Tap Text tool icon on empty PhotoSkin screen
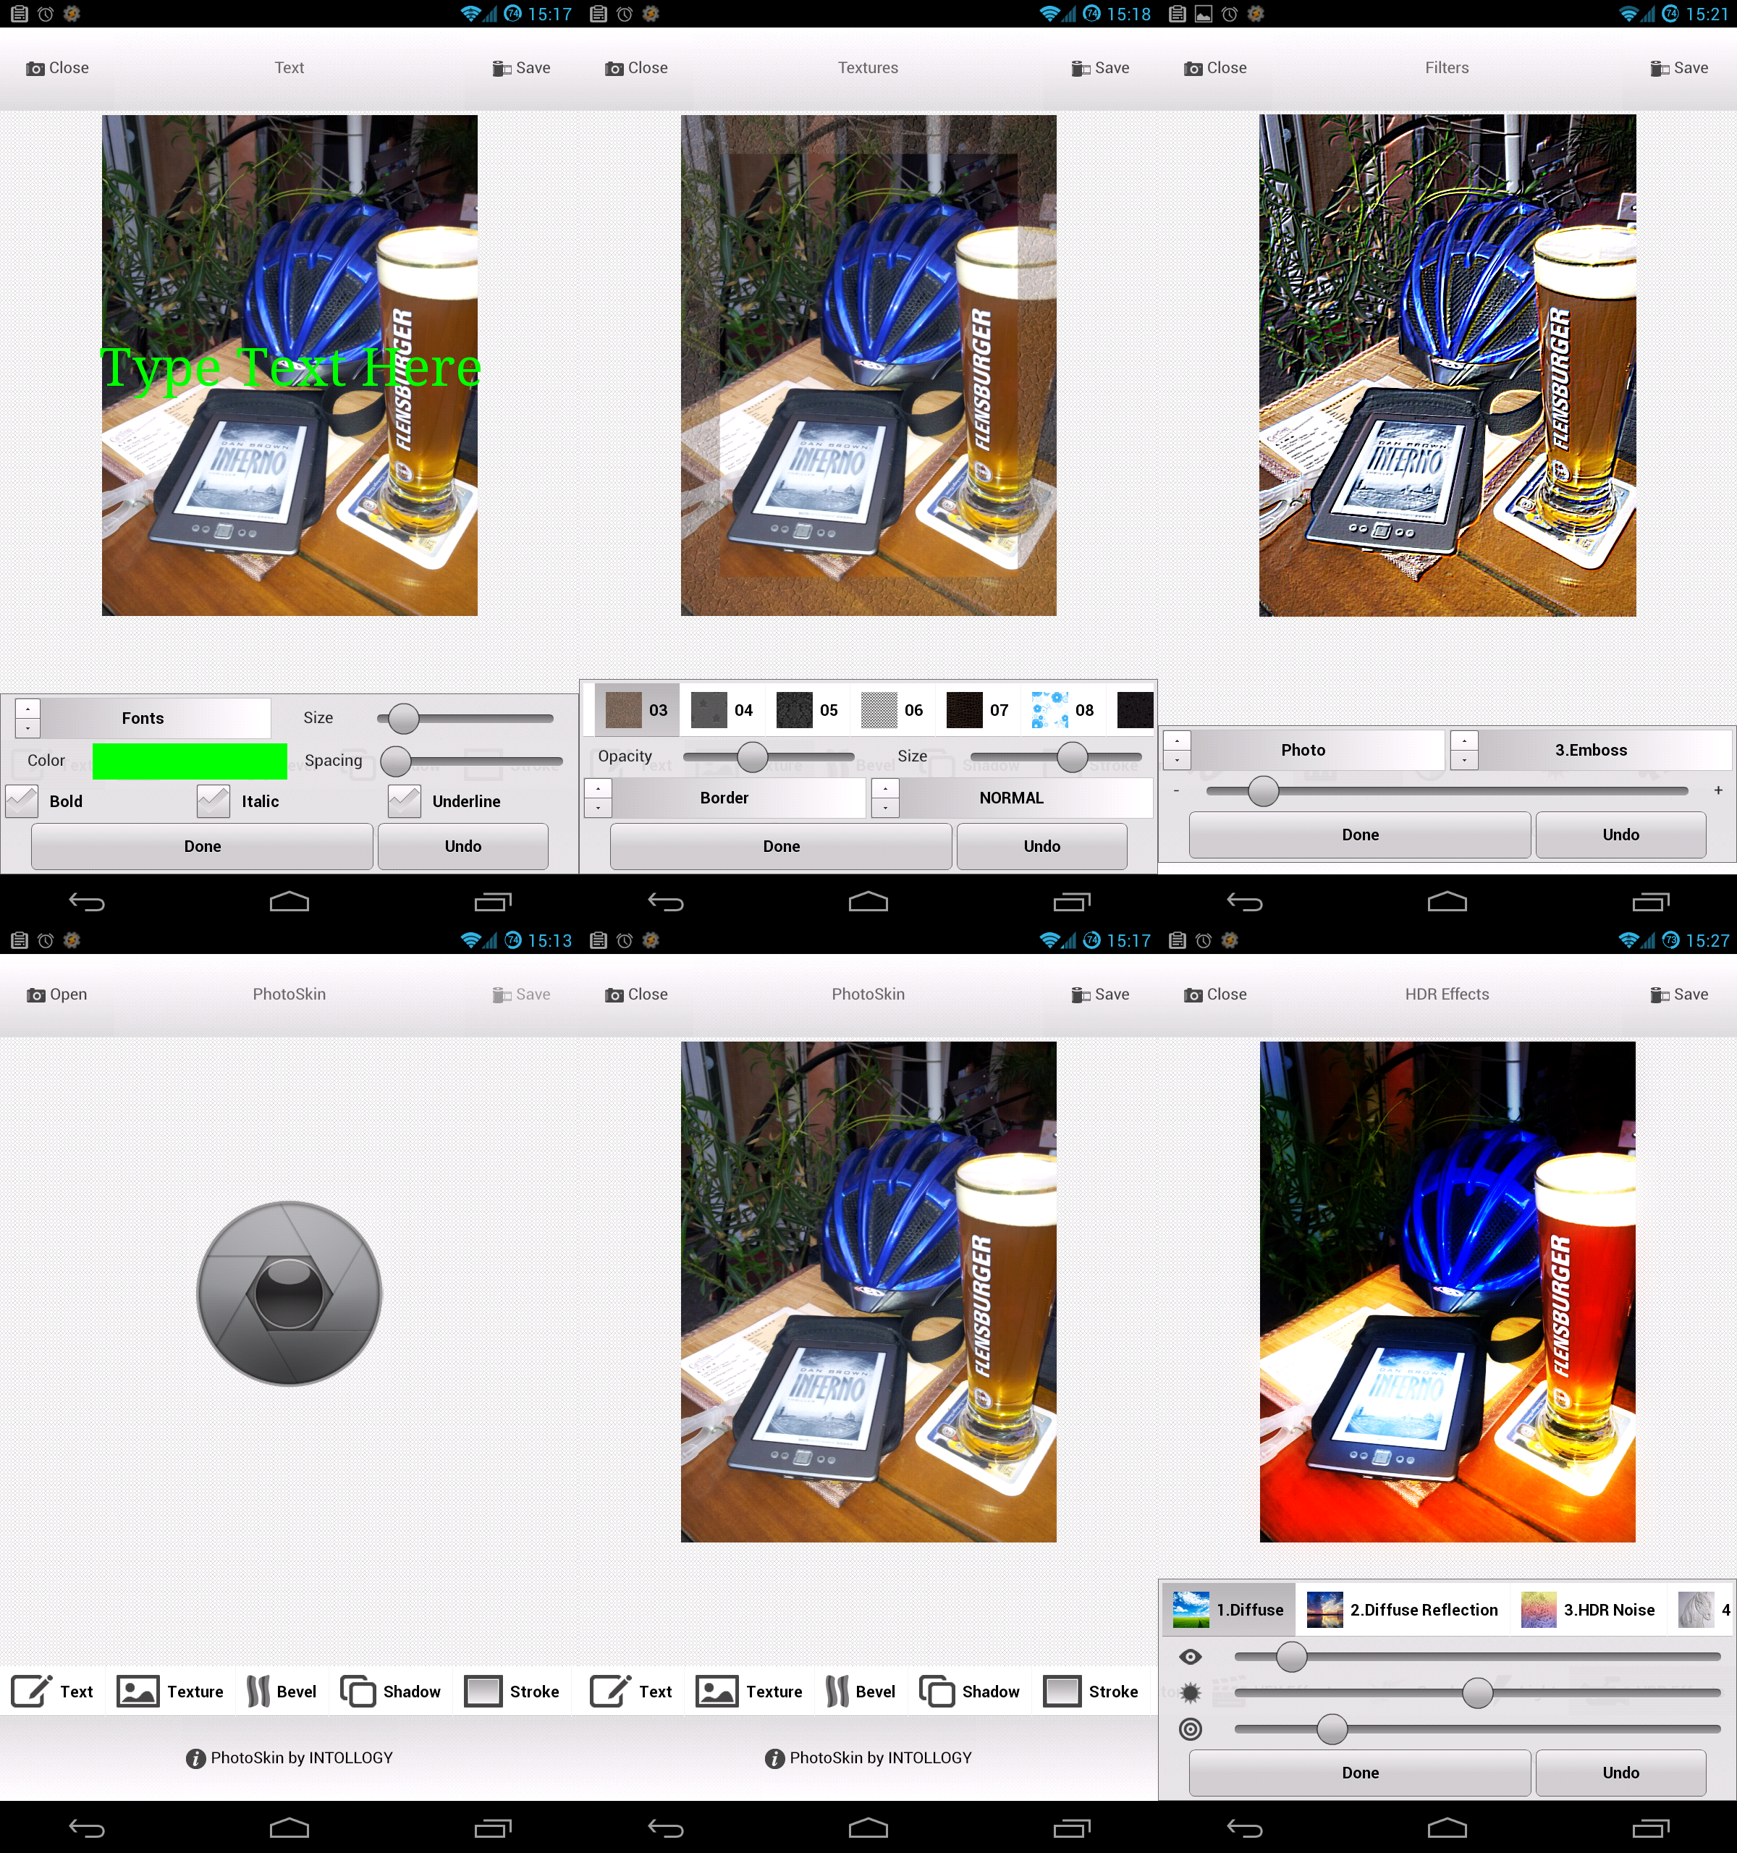 pos(32,1691)
